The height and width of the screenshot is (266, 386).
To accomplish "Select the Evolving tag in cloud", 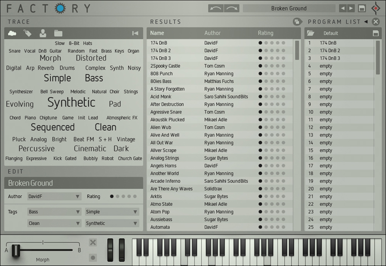I will click(x=20, y=104).
